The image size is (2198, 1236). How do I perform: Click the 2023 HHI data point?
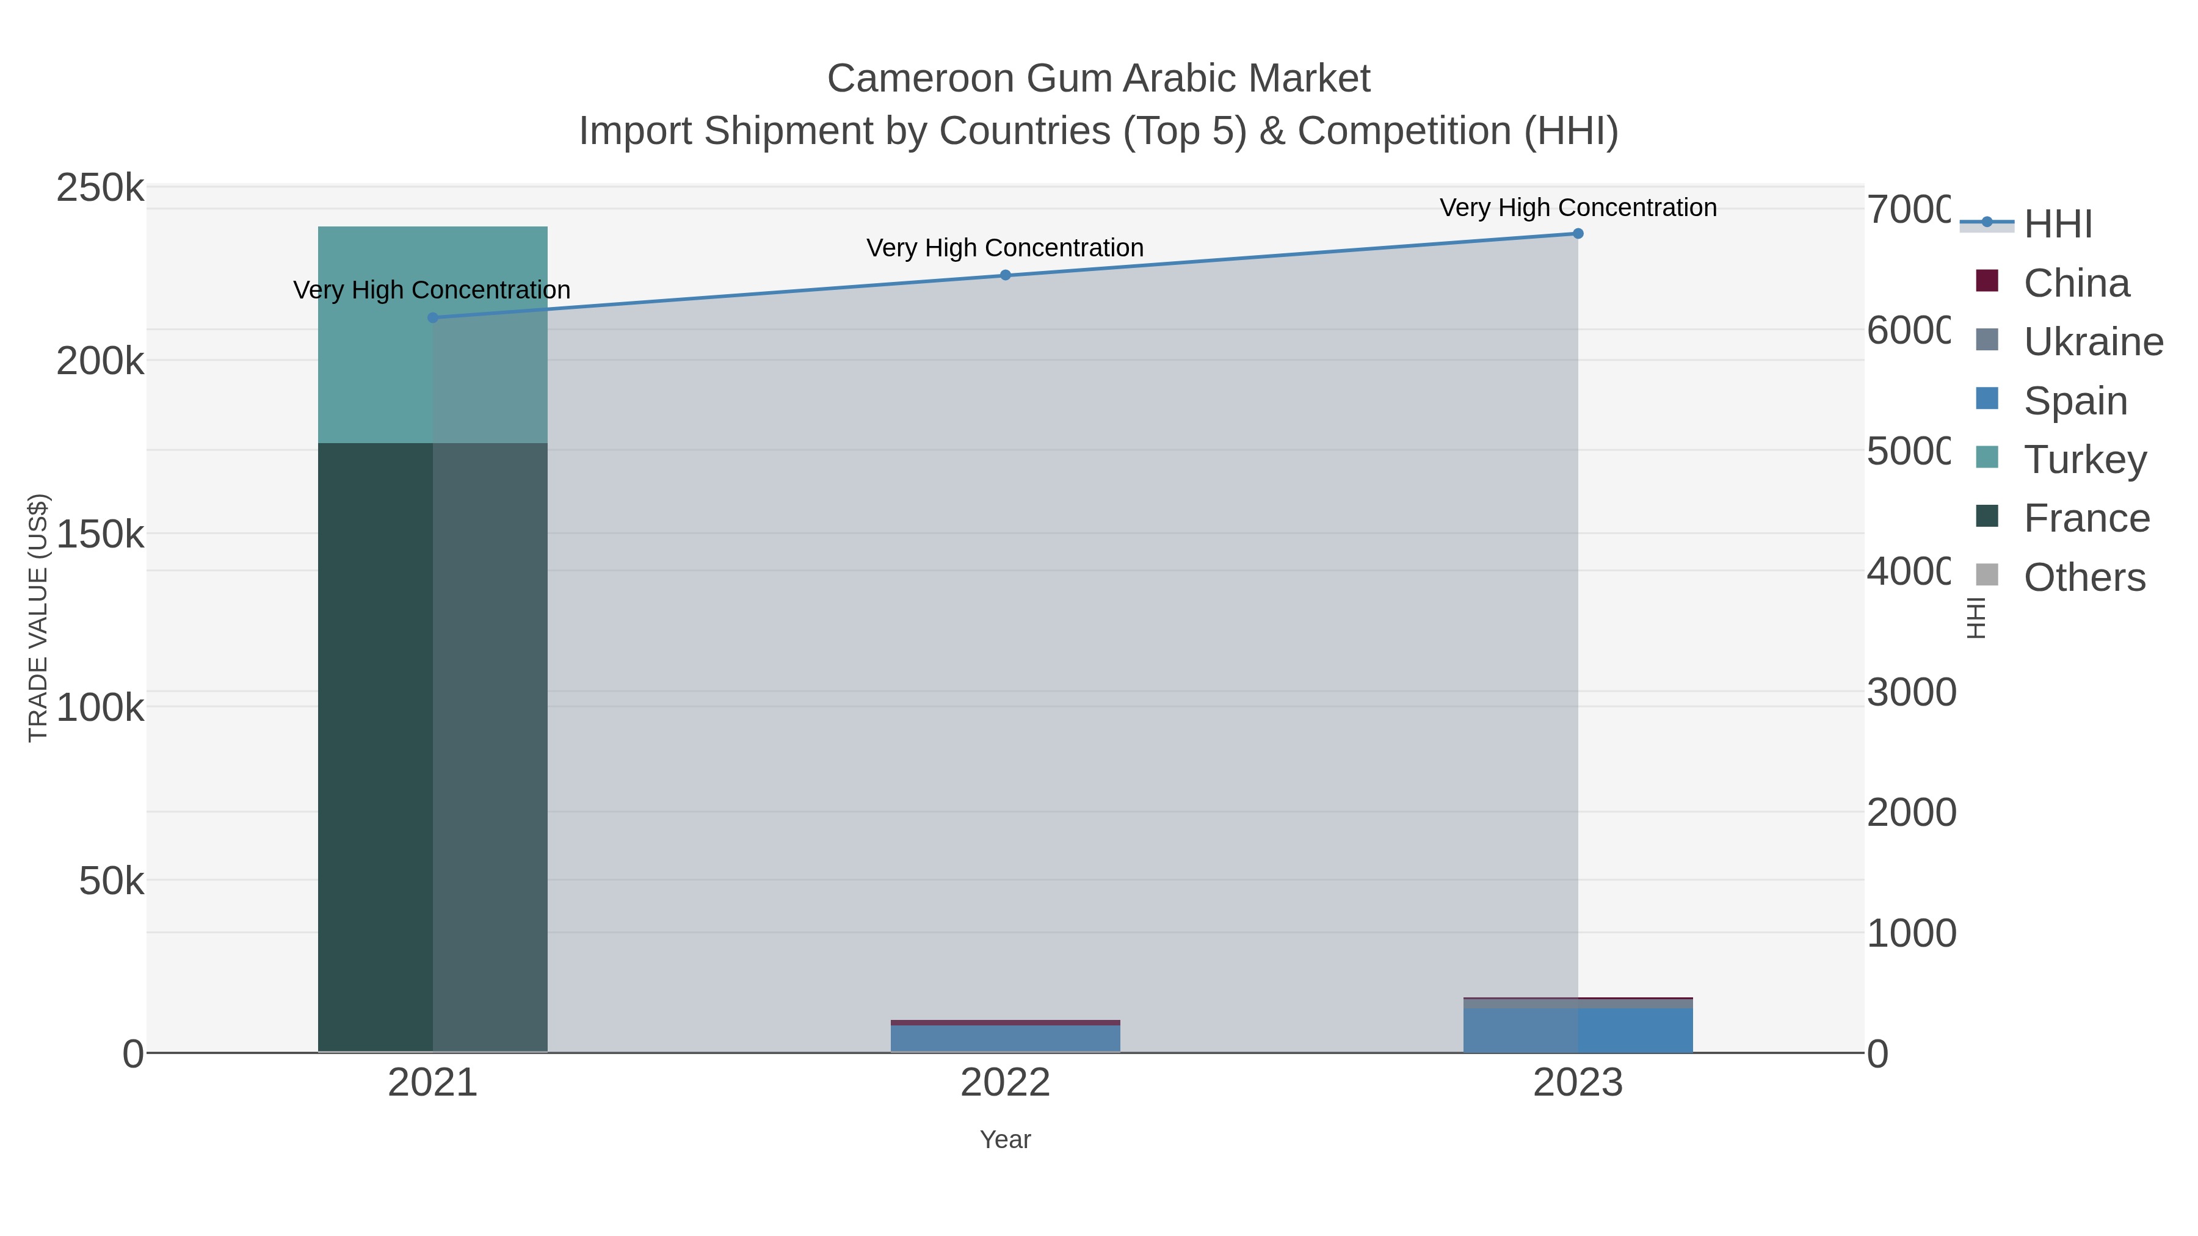coord(1578,233)
